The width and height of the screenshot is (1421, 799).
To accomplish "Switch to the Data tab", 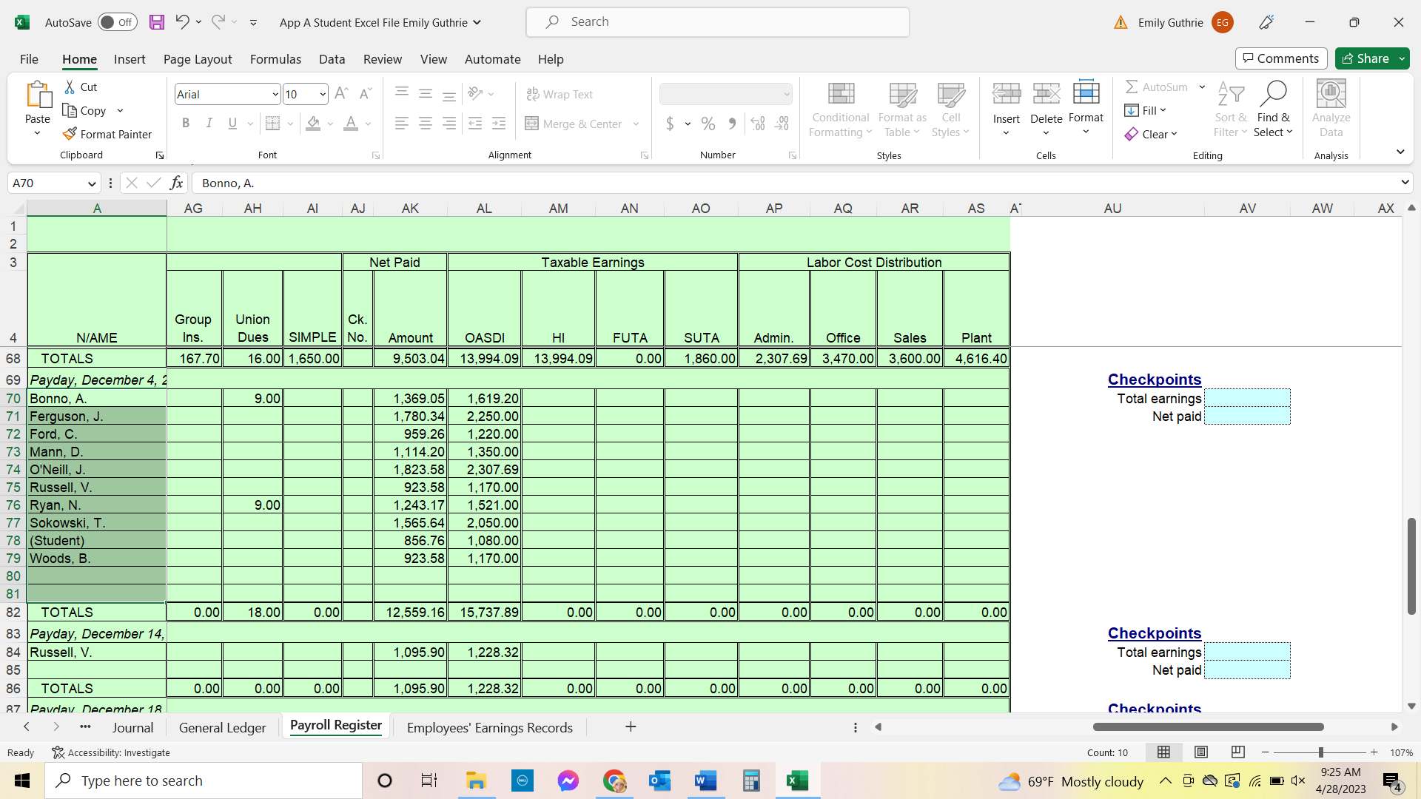I will (332, 59).
